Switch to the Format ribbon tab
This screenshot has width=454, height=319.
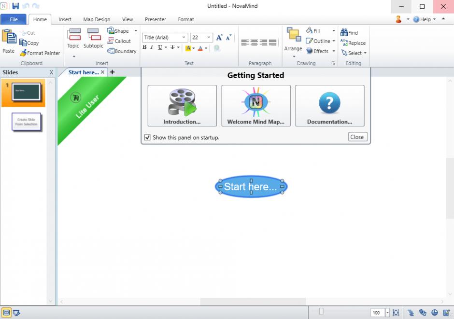click(x=186, y=19)
